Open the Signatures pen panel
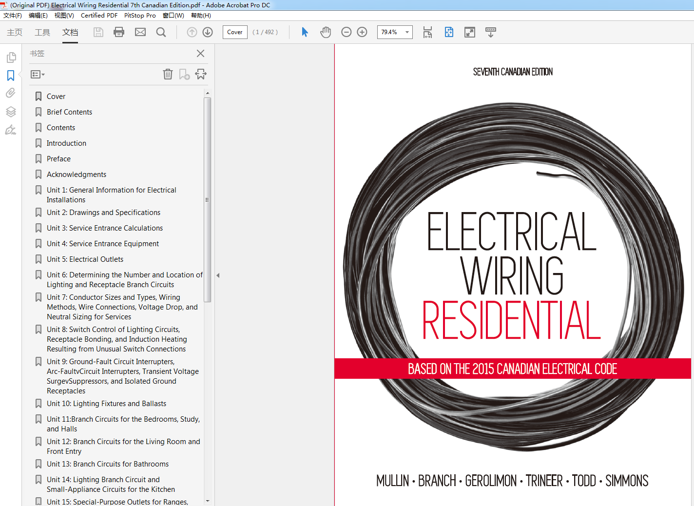694x506 pixels. (11, 130)
